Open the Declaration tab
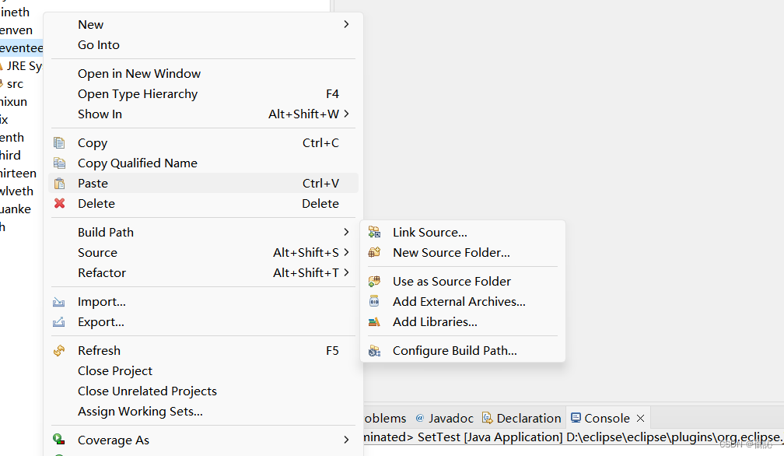 (x=528, y=419)
